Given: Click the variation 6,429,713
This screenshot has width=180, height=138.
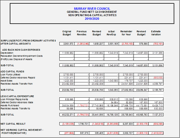Looking at the screenshot, I should (156, 105).
